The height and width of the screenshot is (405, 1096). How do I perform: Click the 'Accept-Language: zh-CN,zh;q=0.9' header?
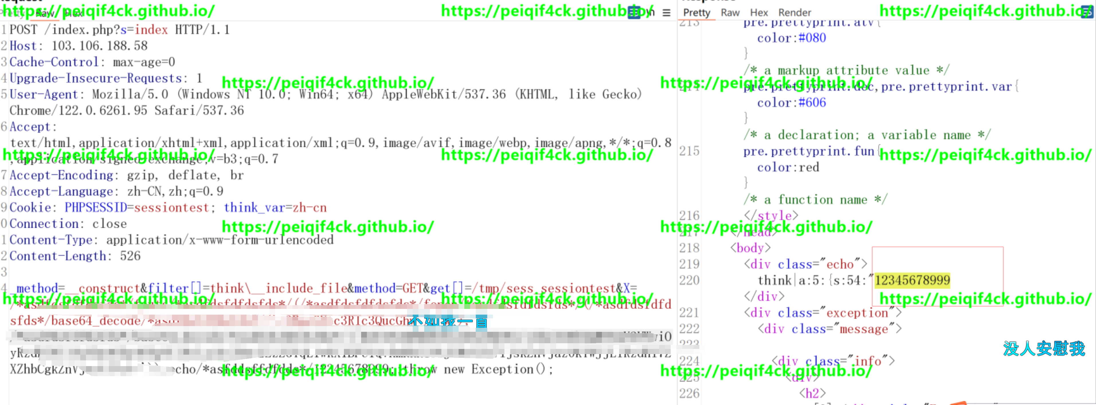point(116,191)
